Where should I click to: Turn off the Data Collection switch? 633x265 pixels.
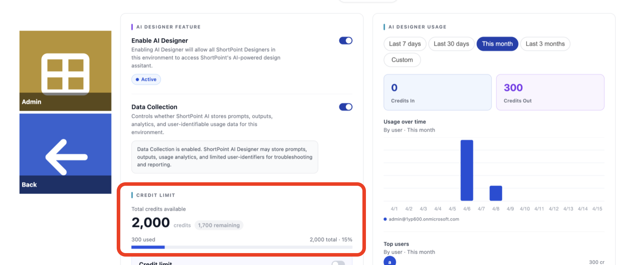346,107
